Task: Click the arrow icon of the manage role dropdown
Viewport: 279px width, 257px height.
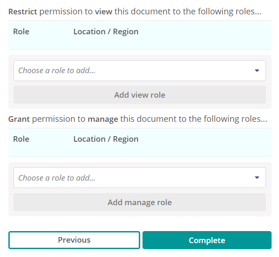Action: (x=257, y=177)
